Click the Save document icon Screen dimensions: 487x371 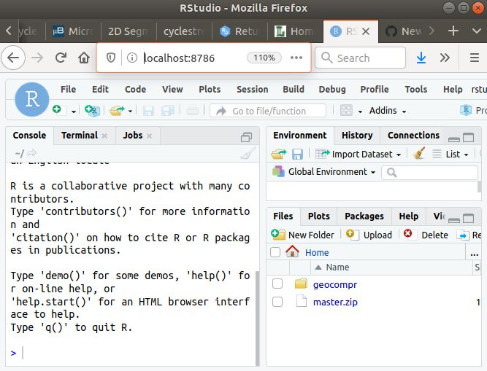148,111
